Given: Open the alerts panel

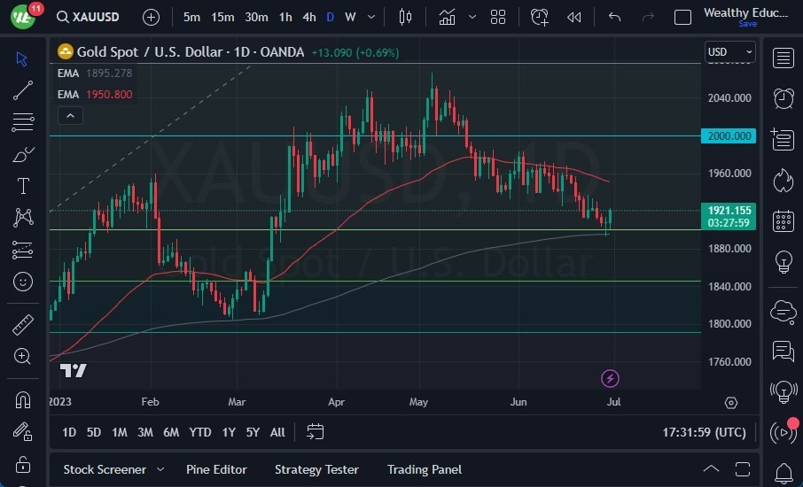Looking at the screenshot, I should coord(783,98).
